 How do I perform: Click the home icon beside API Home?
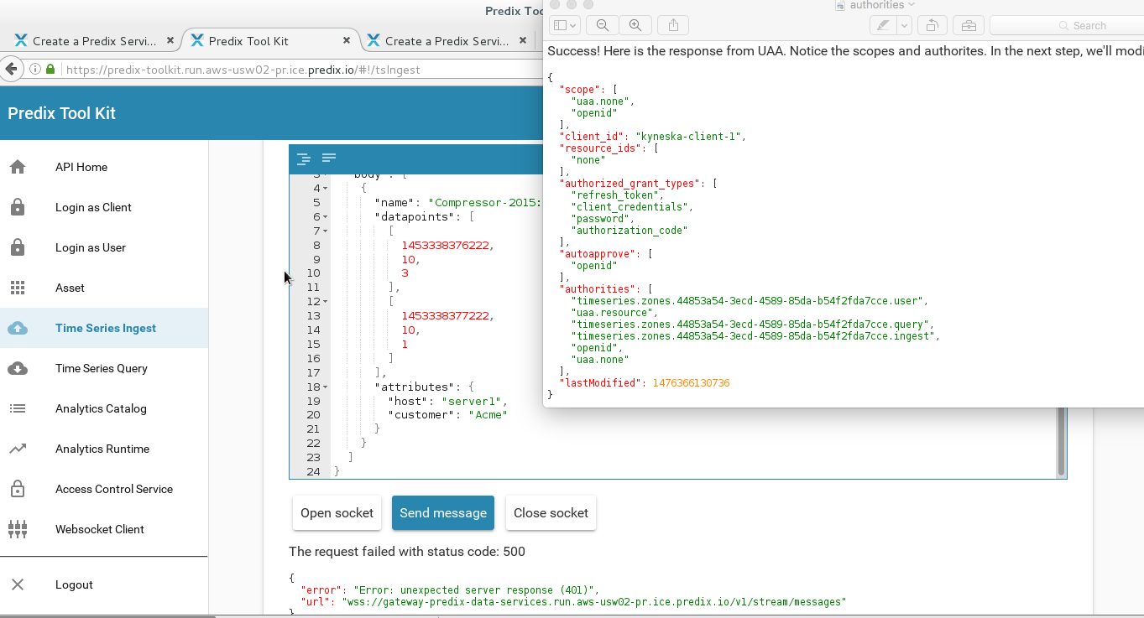coord(18,167)
